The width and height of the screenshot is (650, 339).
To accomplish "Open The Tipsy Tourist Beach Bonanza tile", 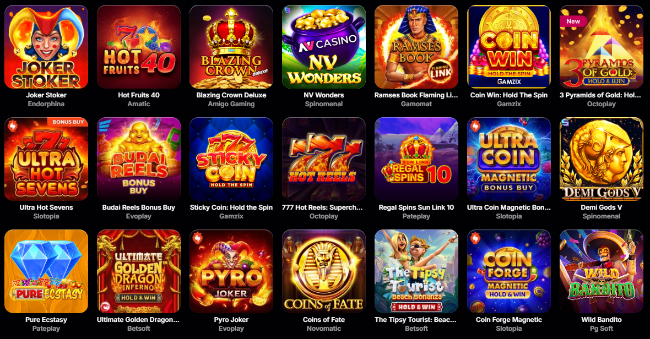I will coord(416,271).
